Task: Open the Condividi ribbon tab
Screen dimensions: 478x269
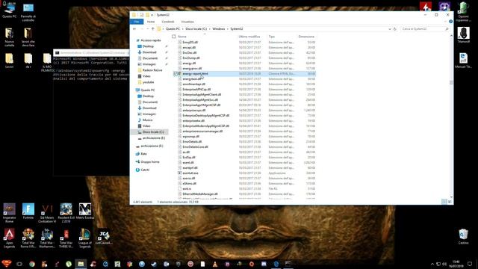Action: [167, 22]
